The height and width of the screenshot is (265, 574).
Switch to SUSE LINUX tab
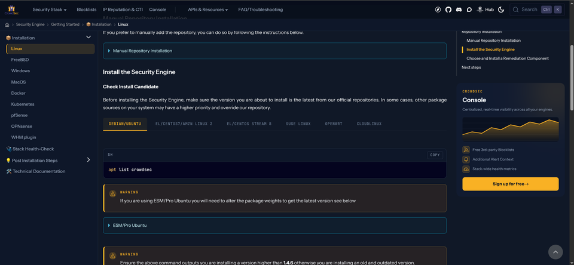298,124
